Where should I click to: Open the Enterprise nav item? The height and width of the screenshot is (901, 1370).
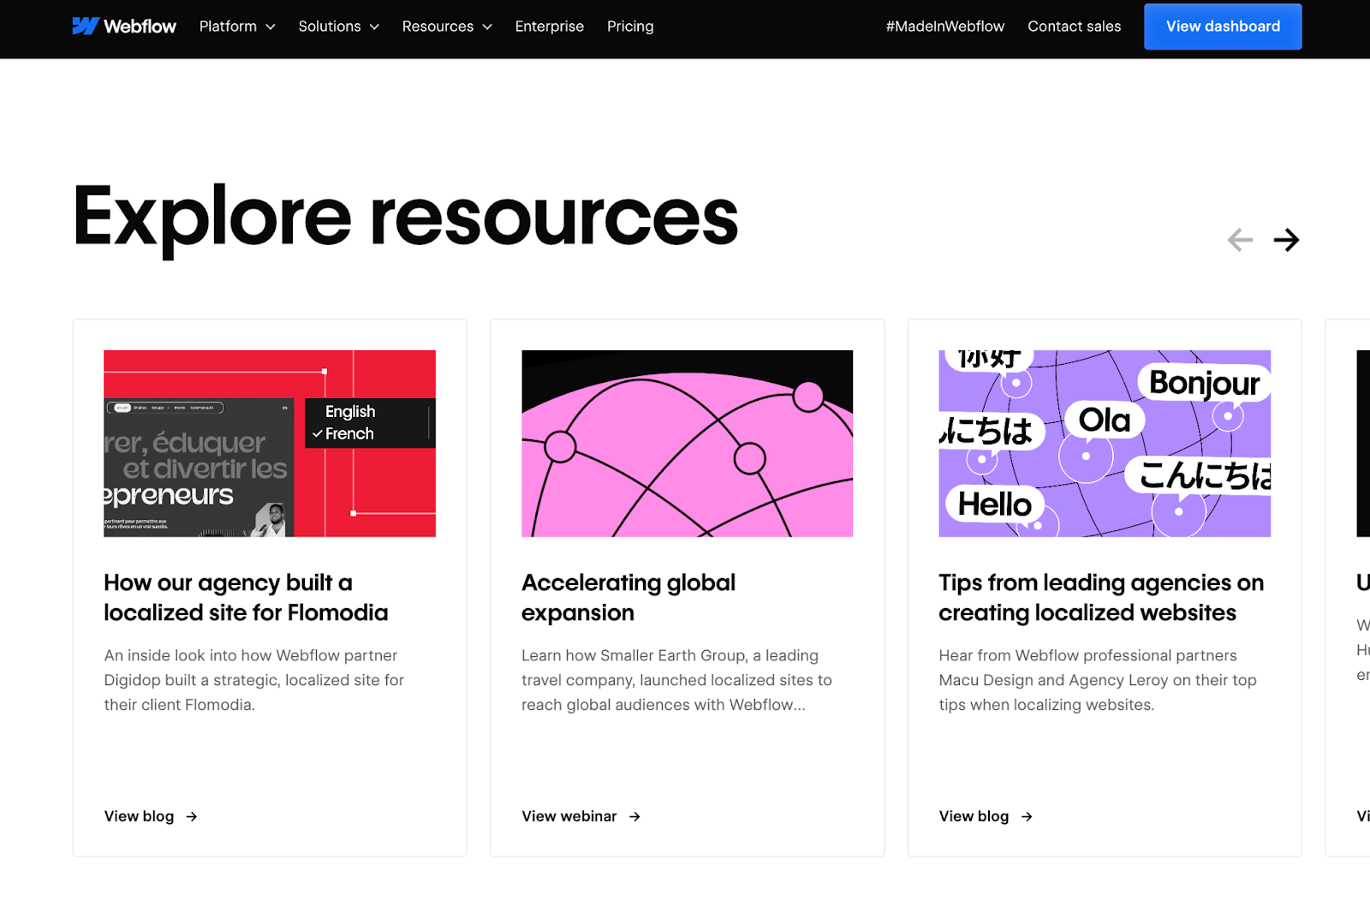click(550, 27)
